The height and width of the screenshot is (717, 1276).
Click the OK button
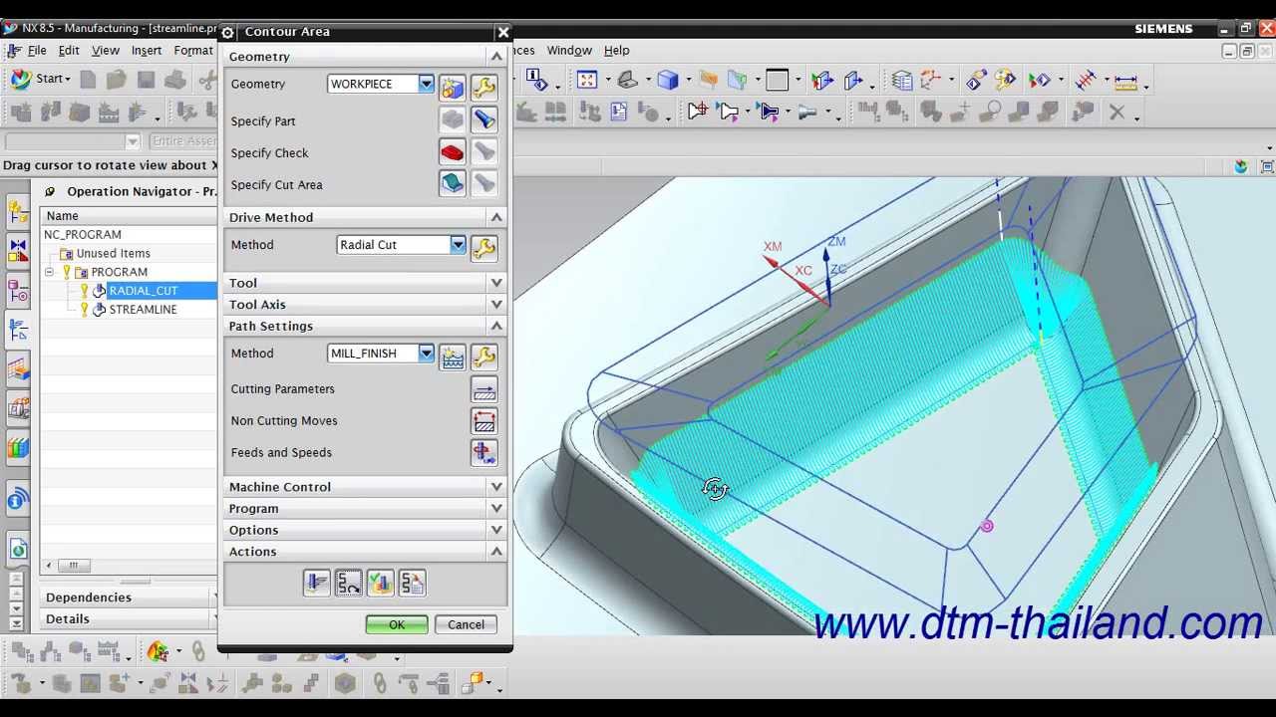point(397,624)
